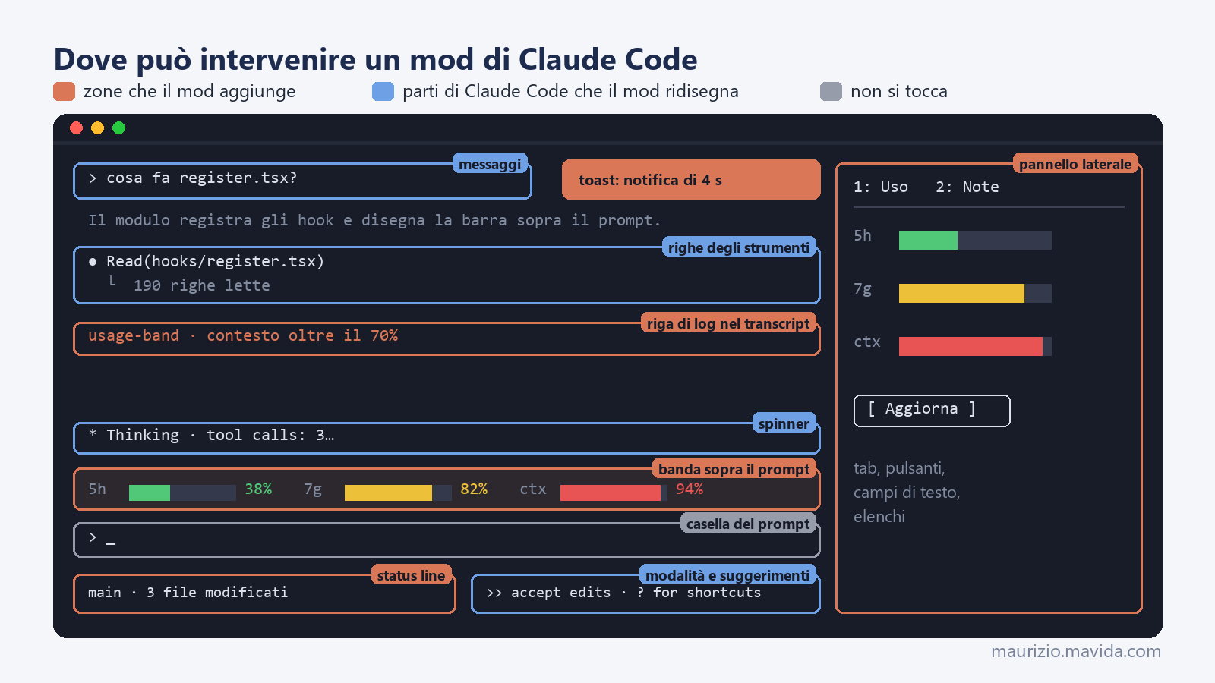Click the 'main · 3 file modificati' status text
Image resolution: width=1215 pixels, height=683 pixels.
(x=188, y=592)
